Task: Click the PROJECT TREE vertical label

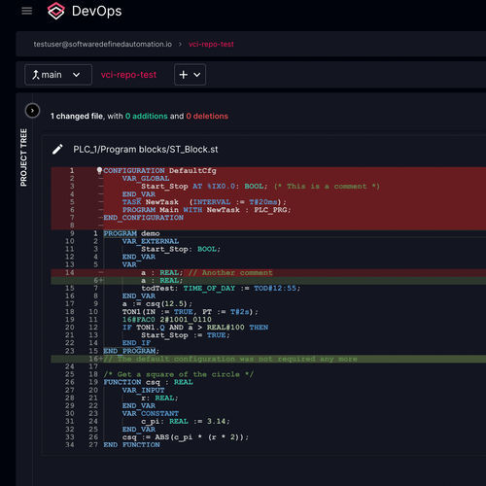Action: click(23, 157)
